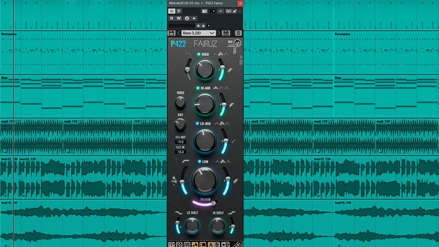Click the RMS OUT value -11.0

pyautogui.click(x=180, y=142)
